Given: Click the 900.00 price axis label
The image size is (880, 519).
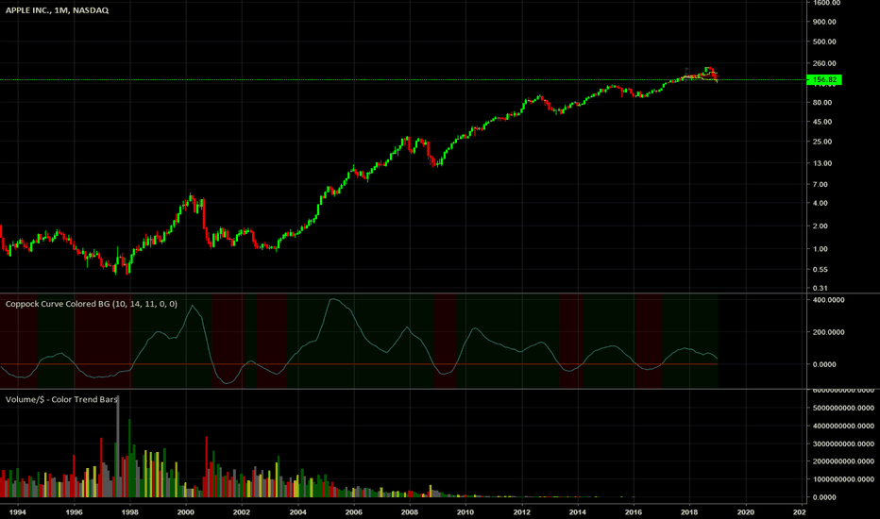Looking at the screenshot, I should (824, 22).
